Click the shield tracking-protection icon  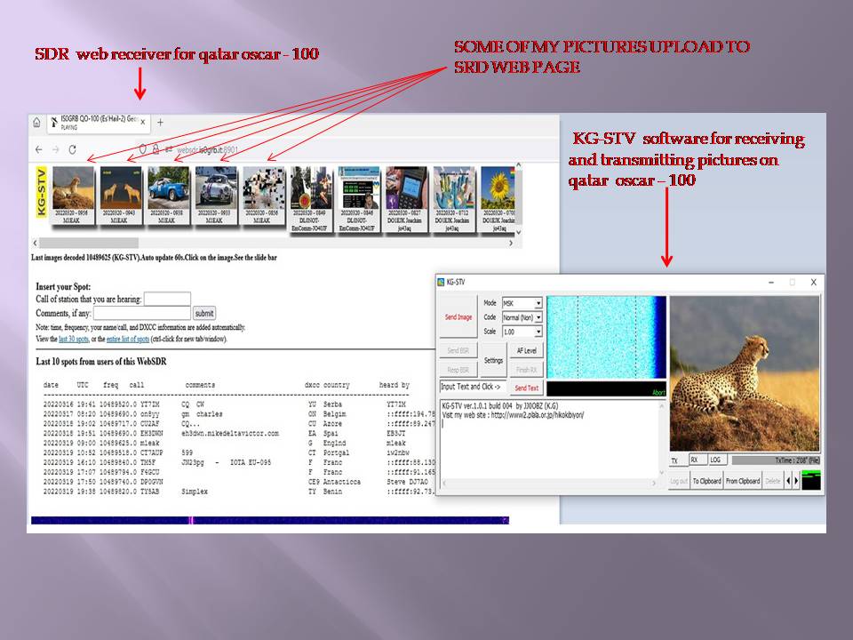pos(142,149)
